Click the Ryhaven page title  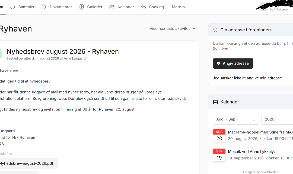tap(16, 29)
